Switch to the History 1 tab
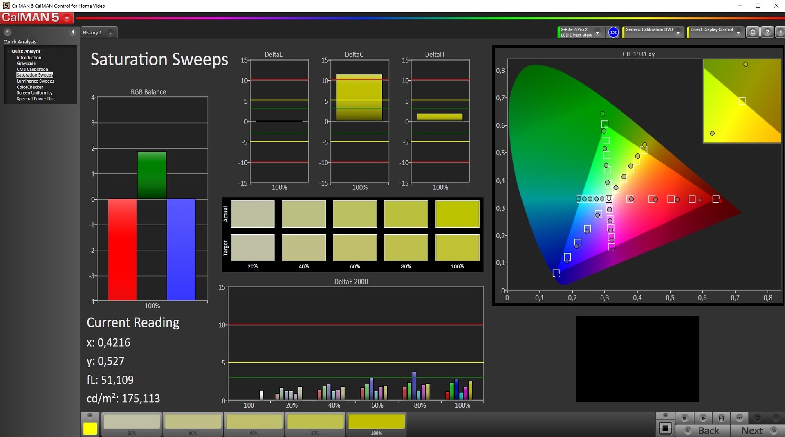785x437 pixels. 92,33
